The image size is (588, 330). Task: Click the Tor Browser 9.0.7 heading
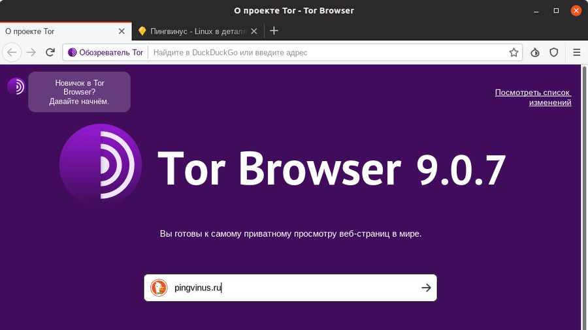point(332,169)
